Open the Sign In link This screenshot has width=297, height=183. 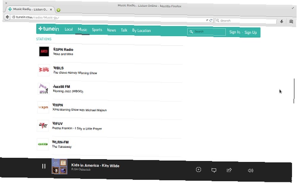235,32
